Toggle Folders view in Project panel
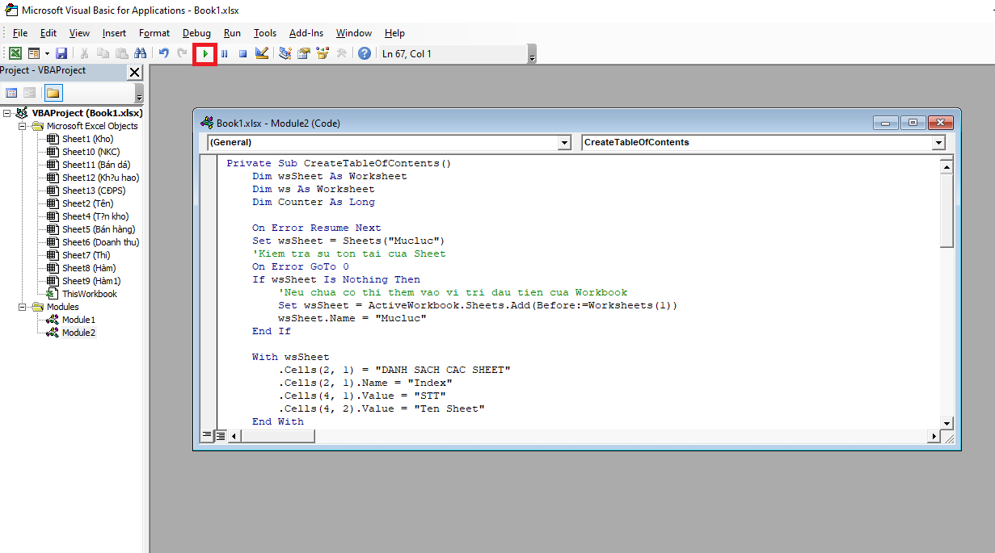 (x=53, y=93)
